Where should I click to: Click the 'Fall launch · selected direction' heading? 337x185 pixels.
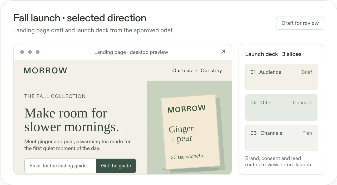tap(80, 18)
